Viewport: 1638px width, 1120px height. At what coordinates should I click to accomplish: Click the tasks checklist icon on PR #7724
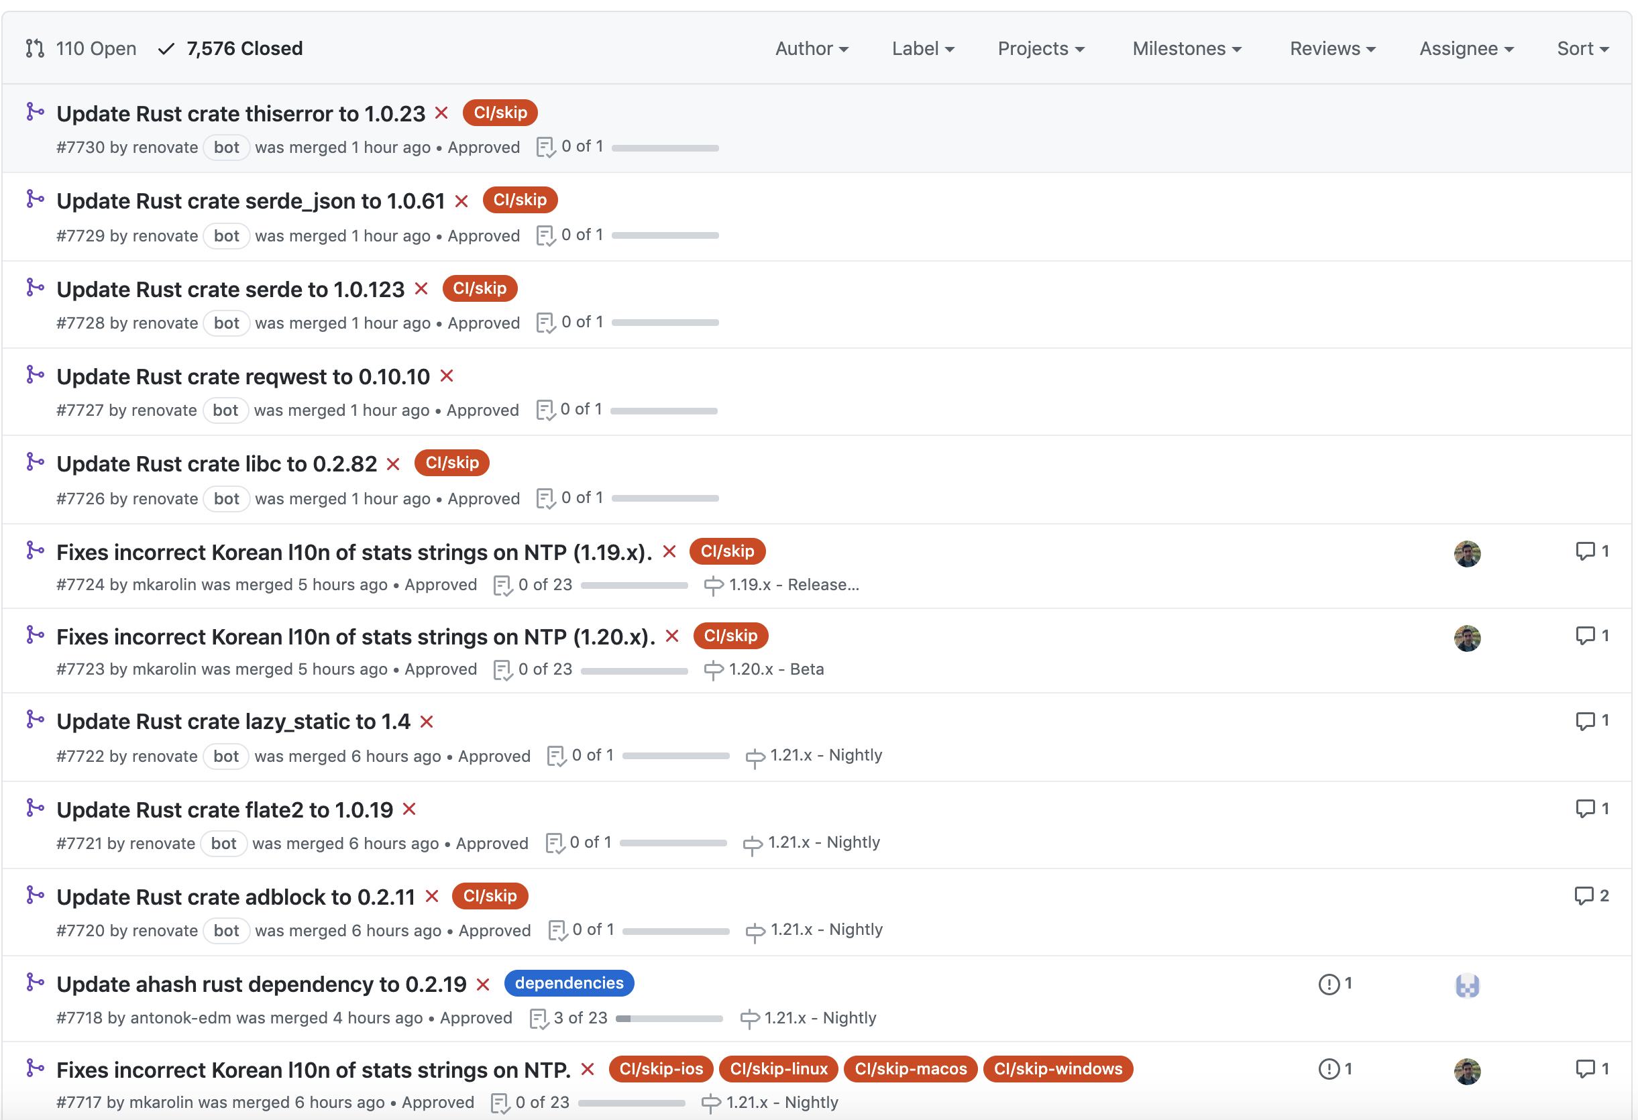[x=502, y=585]
